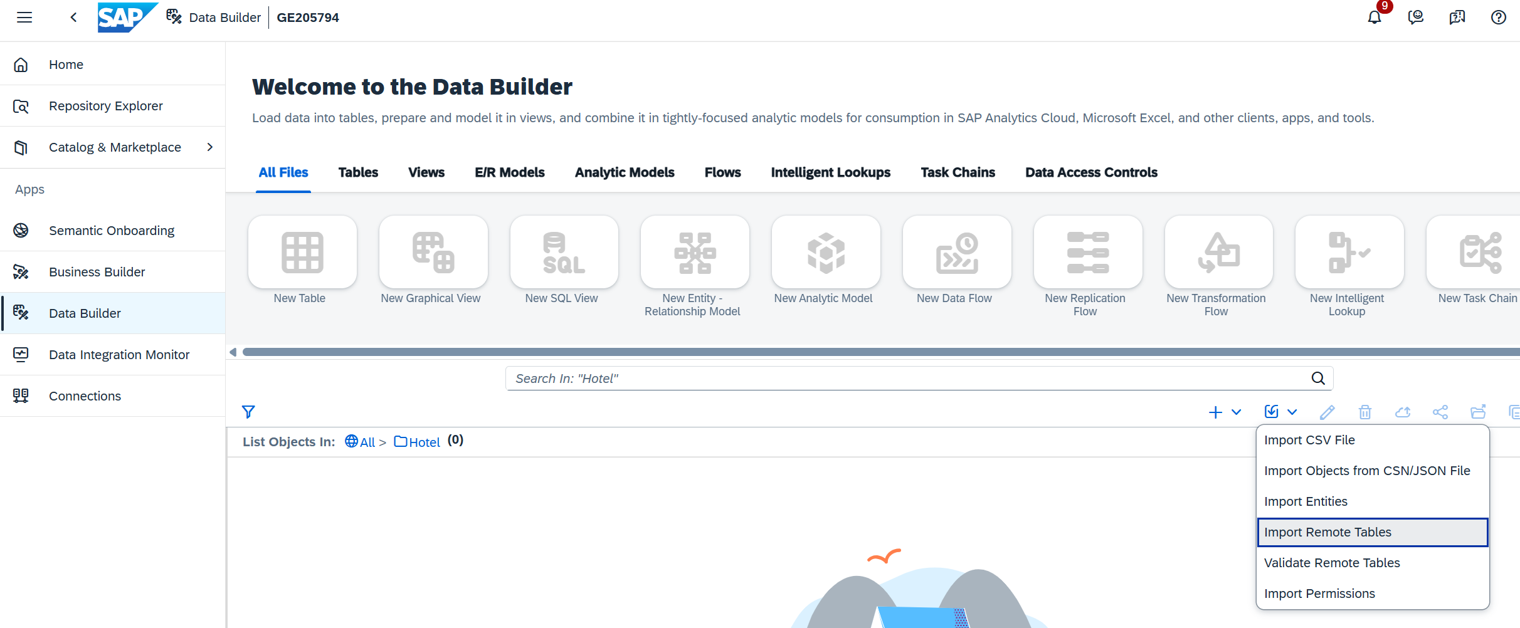Screen dimensions: 1520x628
Task: Click the SAP logo
Action: [127, 18]
